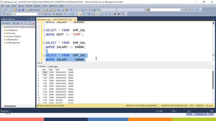Execute the selected query
The width and height of the screenshot is (216, 121).
click(46, 14)
